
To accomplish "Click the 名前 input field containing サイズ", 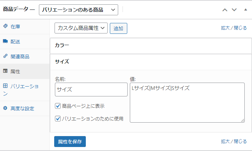I will click(91, 90).
